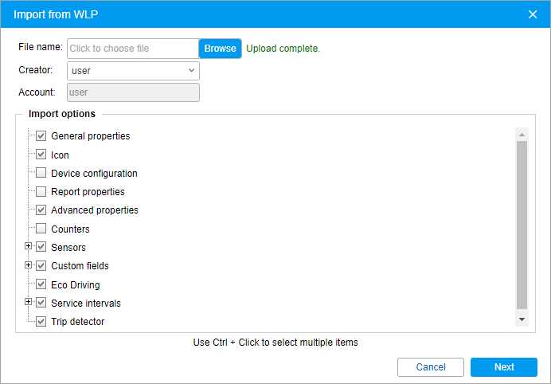
Task: Uncheck Eco Driving checkbox
Action: tap(41, 284)
